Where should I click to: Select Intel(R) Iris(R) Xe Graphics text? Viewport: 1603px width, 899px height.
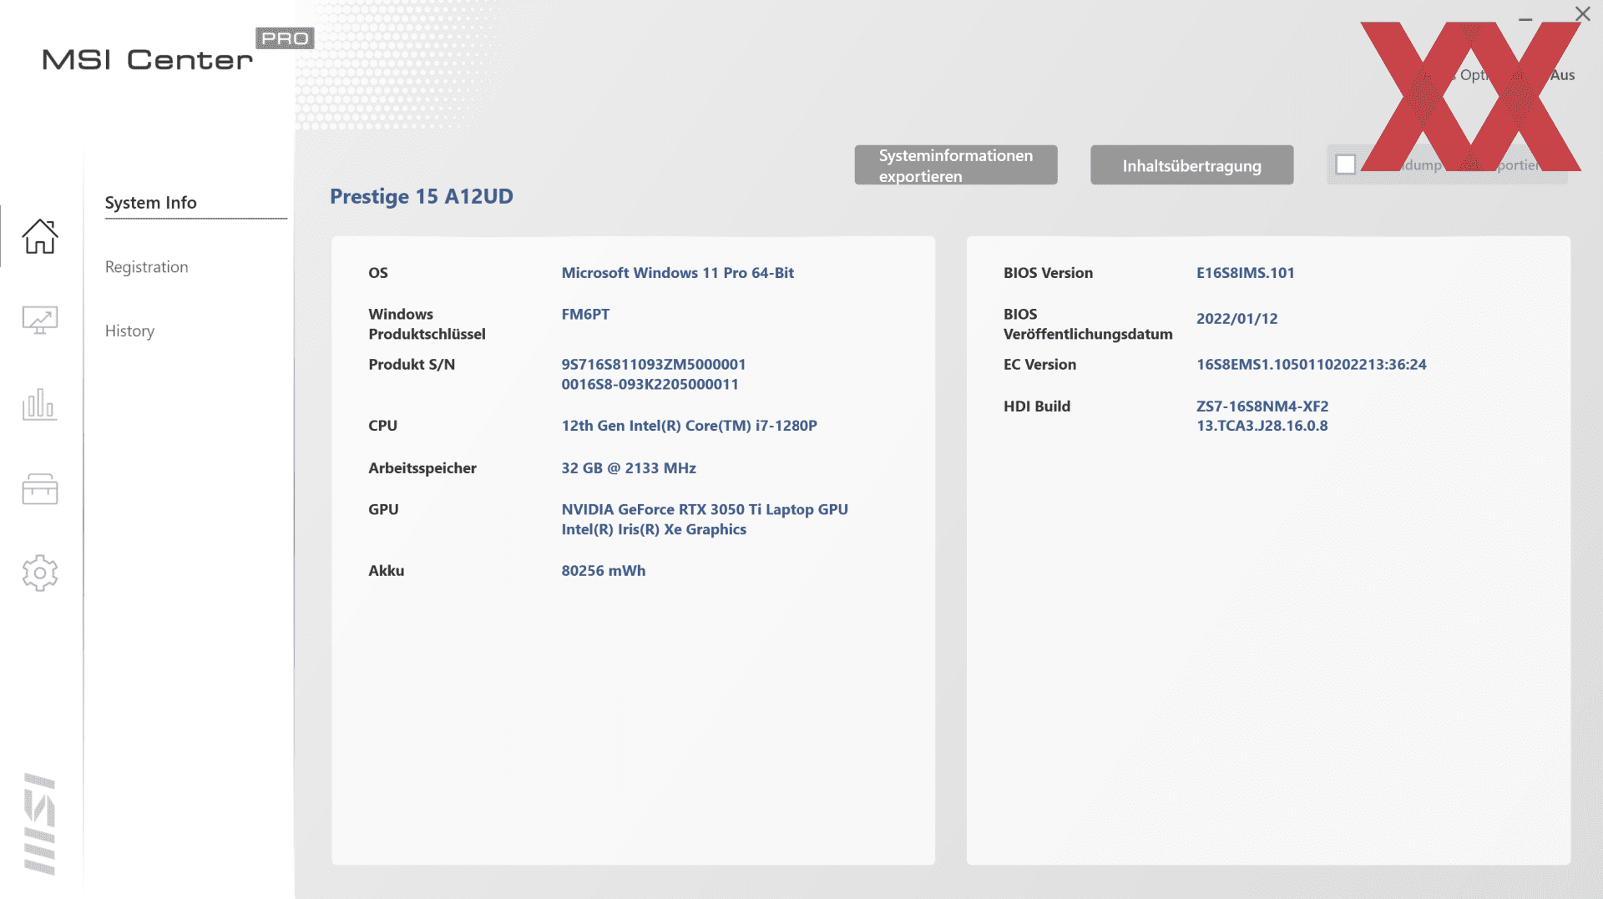pyautogui.click(x=654, y=529)
